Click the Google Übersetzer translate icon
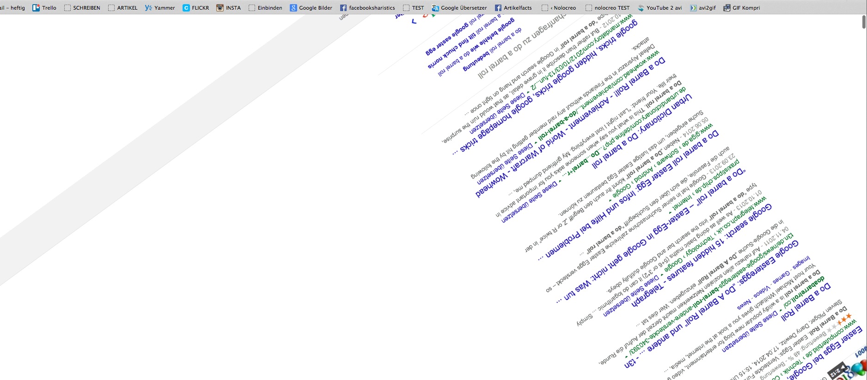Screen dimensions: 867x380 (435, 8)
